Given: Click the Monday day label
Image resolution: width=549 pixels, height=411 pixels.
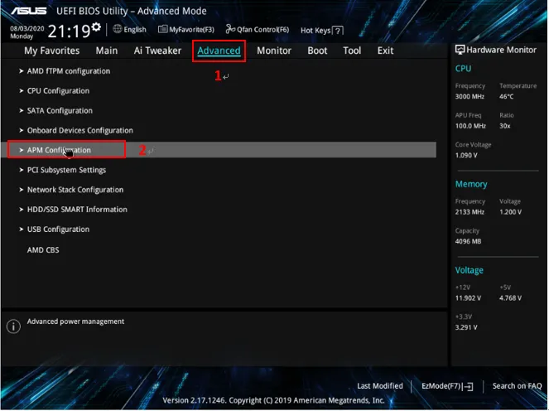Looking at the screenshot, I should tap(22, 36).
